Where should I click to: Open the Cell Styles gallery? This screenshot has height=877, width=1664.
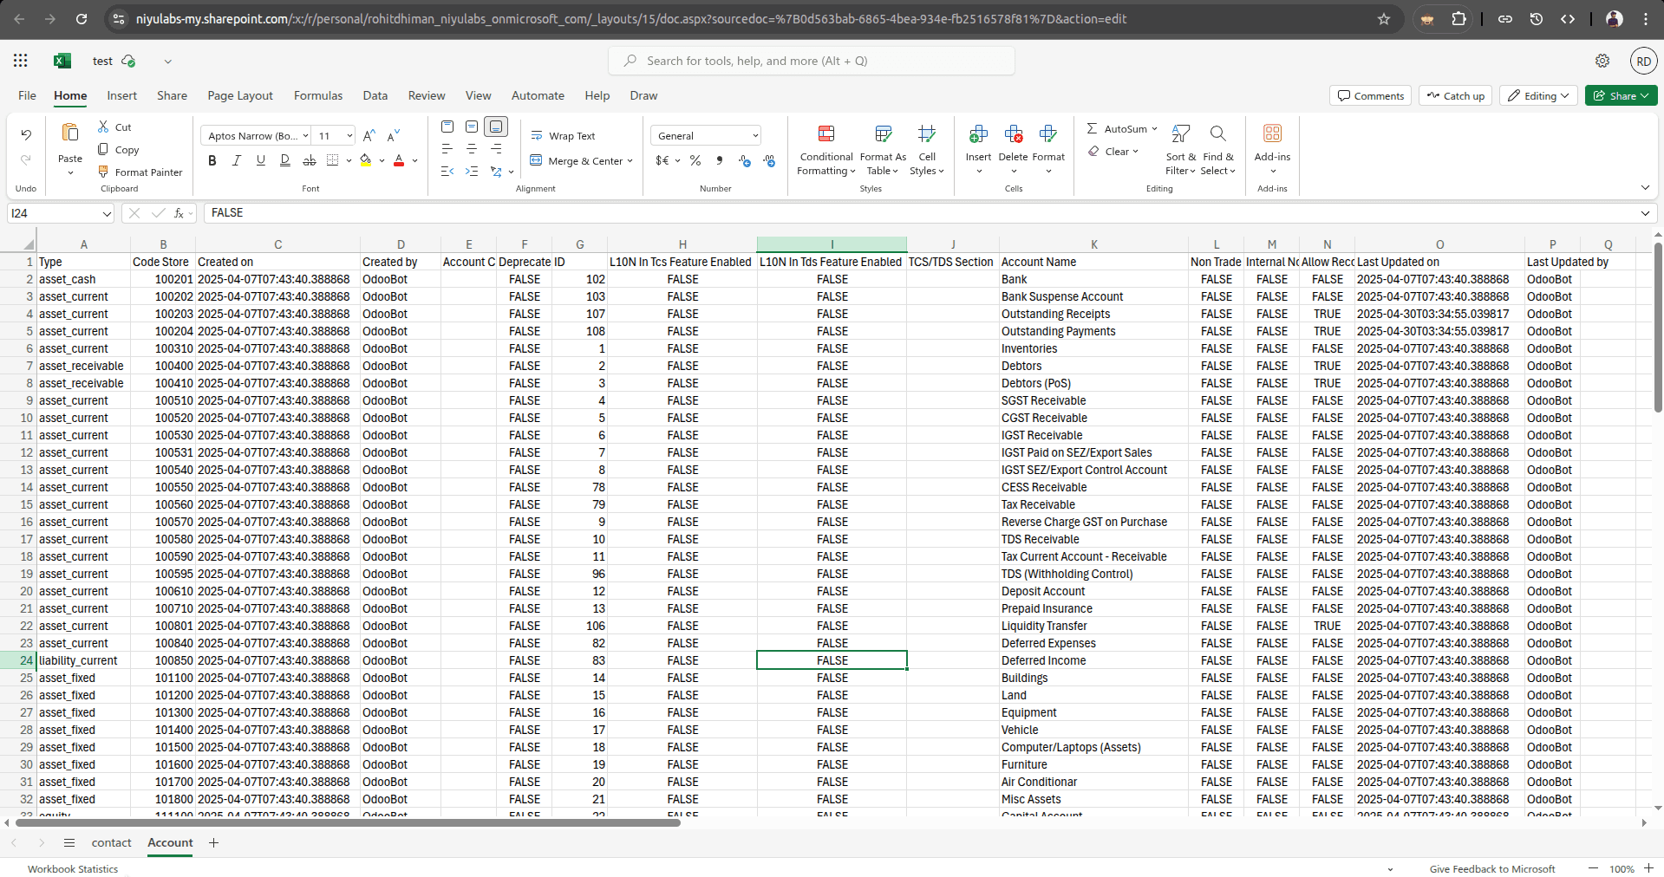927,149
